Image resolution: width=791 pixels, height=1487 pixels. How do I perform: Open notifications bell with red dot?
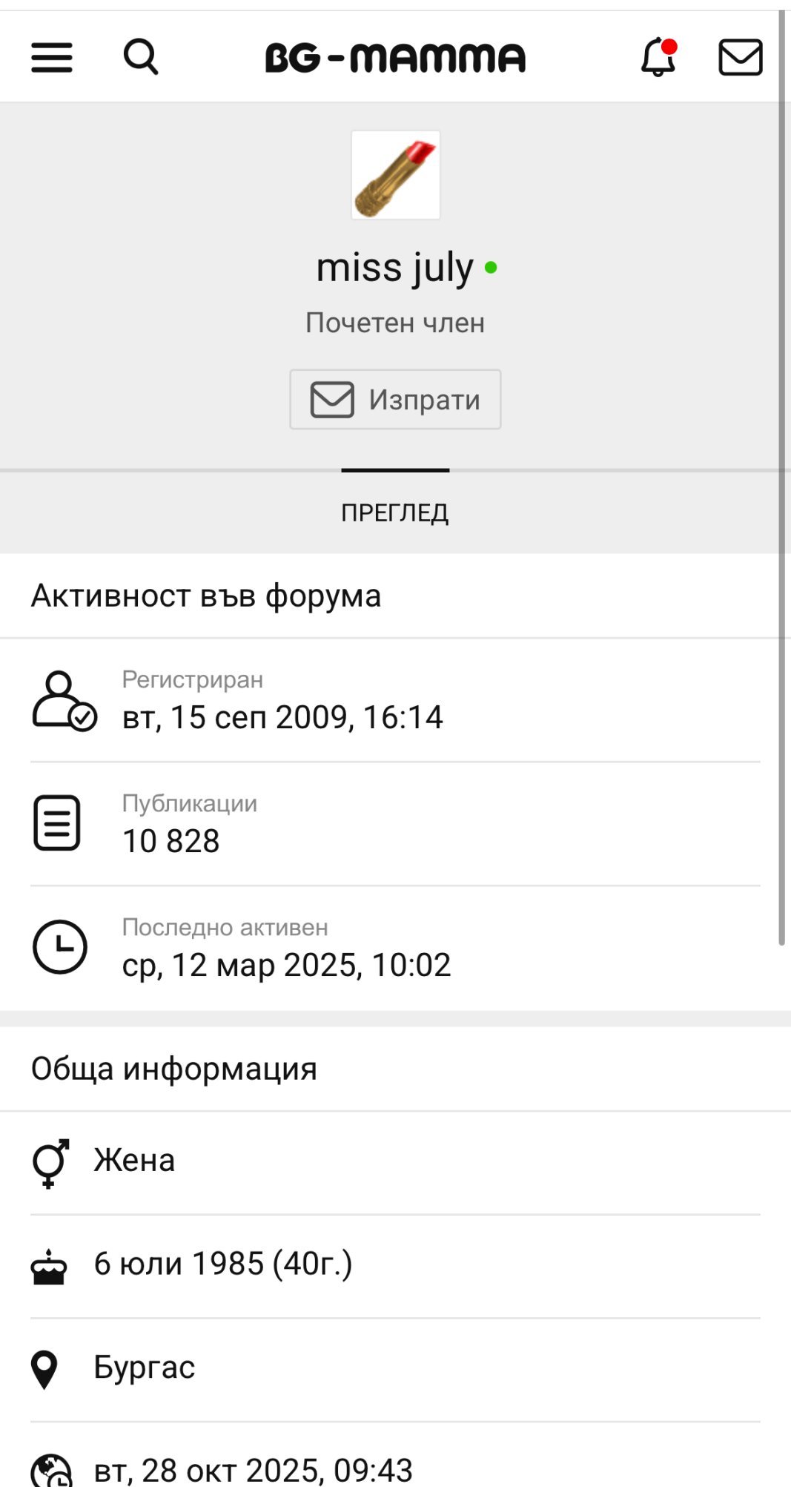[x=658, y=57]
